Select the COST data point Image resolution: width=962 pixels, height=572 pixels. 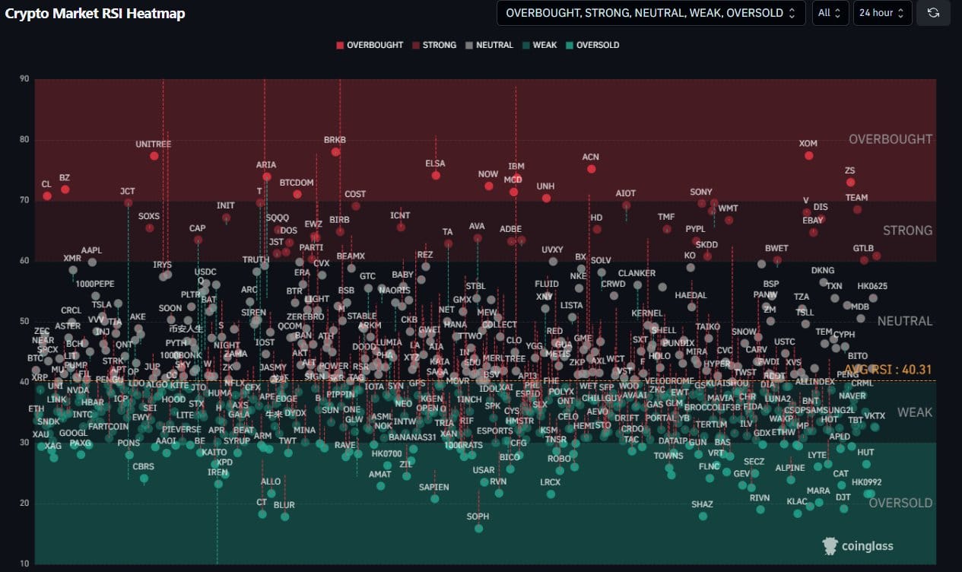(x=356, y=206)
